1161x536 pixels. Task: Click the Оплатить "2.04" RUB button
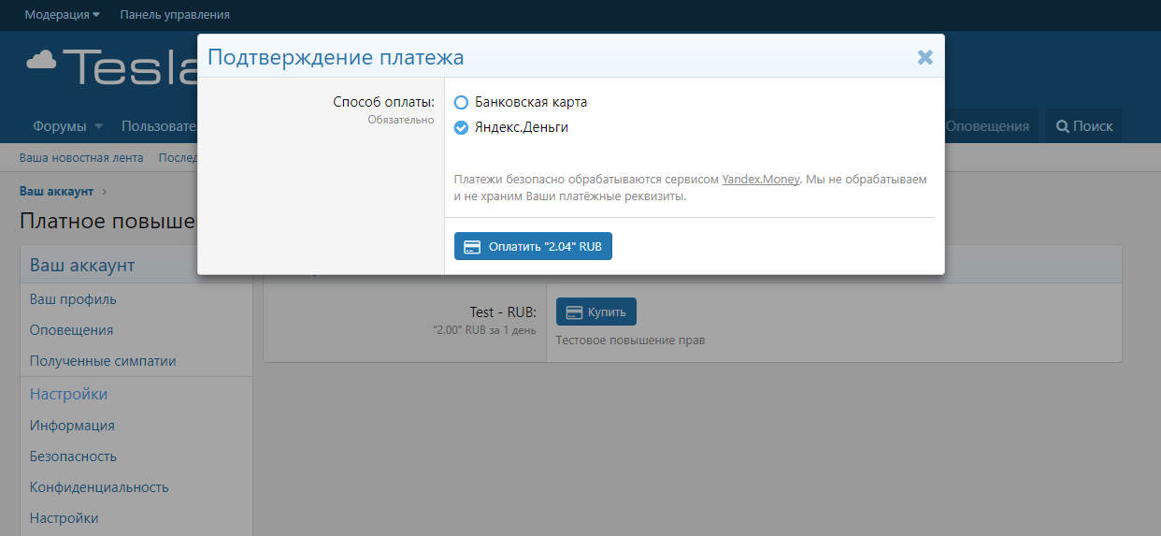click(x=533, y=246)
